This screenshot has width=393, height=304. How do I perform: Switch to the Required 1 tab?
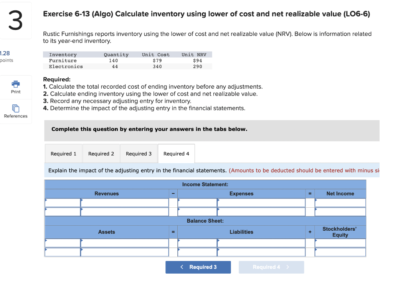point(63,154)
